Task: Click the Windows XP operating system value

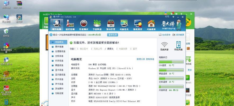Action: [x=111, y=68]
